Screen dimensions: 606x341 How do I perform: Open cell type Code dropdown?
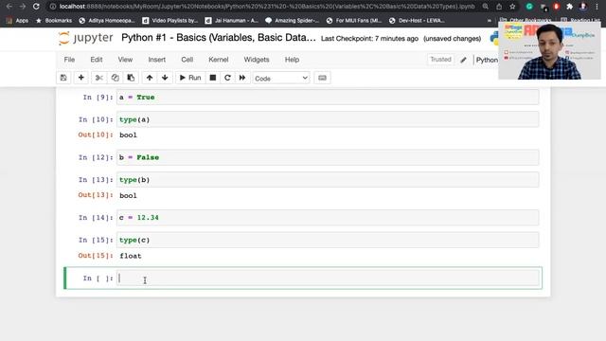[x=281, y=78]
